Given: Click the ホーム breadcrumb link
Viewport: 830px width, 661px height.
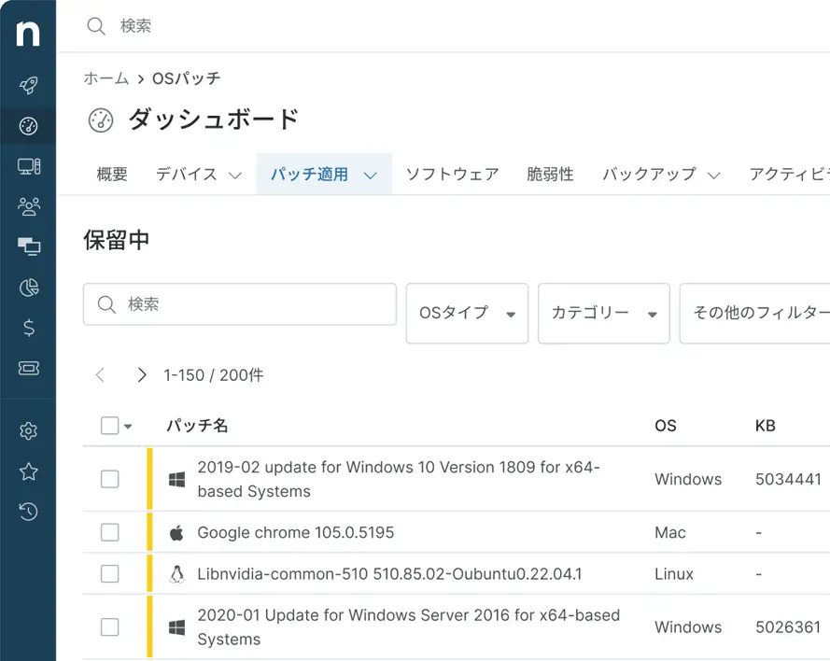Looking at the screenshot, I should (x=106, y=78).
